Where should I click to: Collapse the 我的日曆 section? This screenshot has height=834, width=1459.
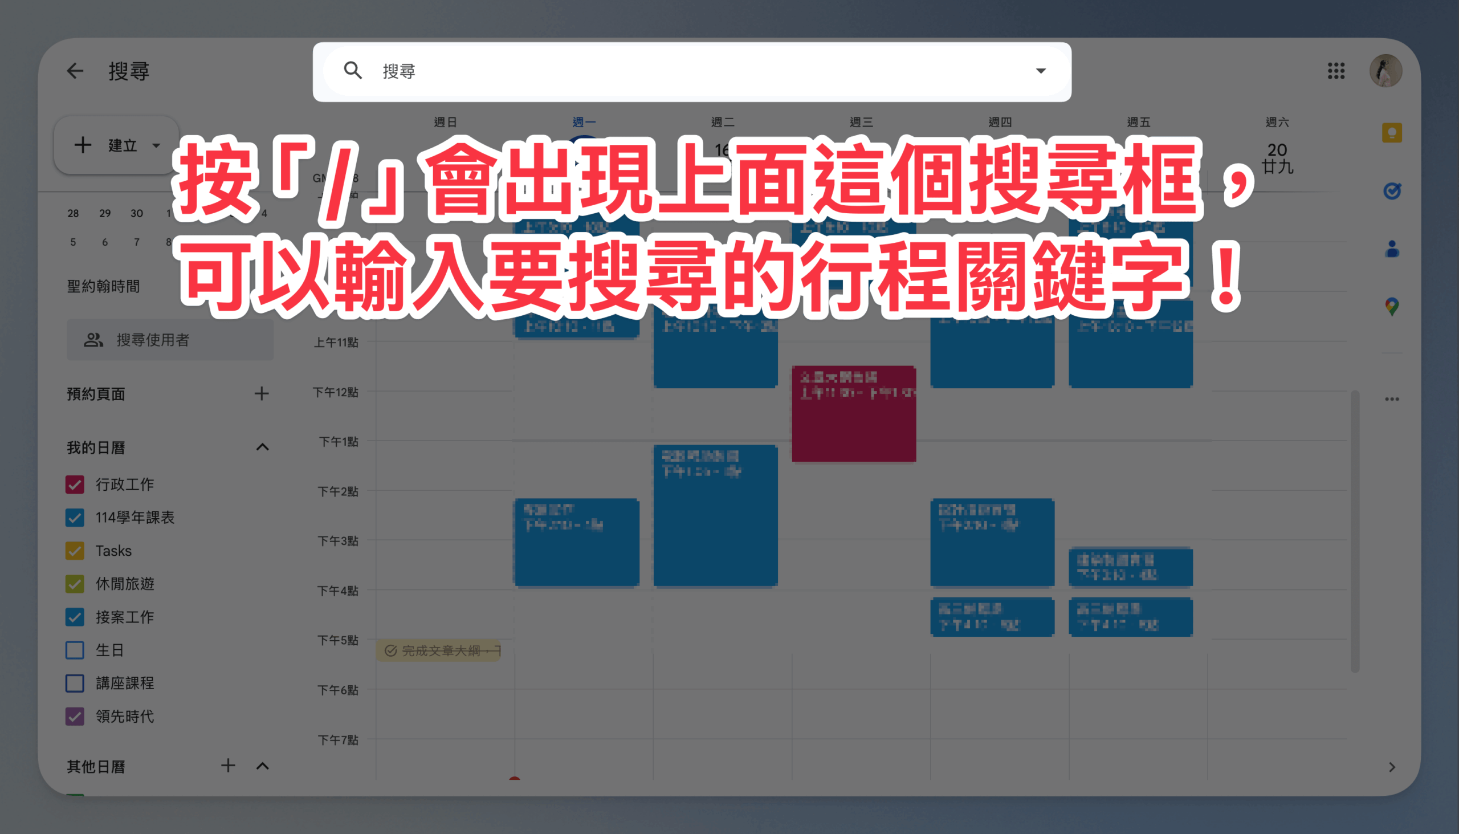point(262,447)
